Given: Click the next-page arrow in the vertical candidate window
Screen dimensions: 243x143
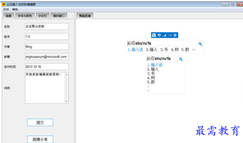Looking at the screenshot, I should click(148, 91).
